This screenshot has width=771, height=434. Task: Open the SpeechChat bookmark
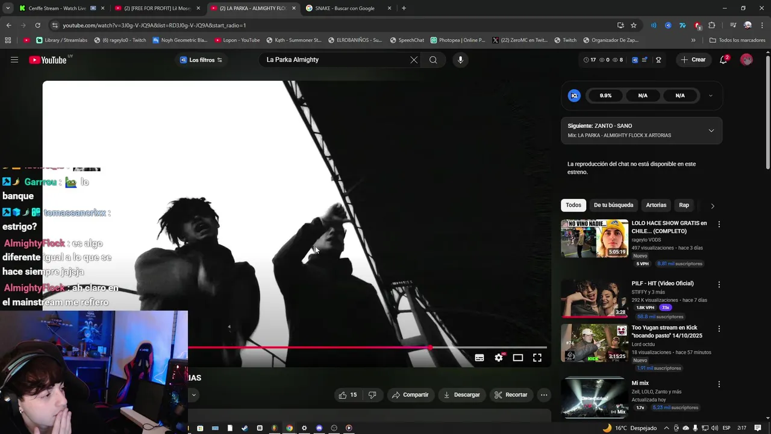point(407,40)
